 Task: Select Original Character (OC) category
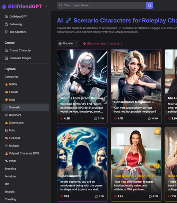[x=25, y=153]
